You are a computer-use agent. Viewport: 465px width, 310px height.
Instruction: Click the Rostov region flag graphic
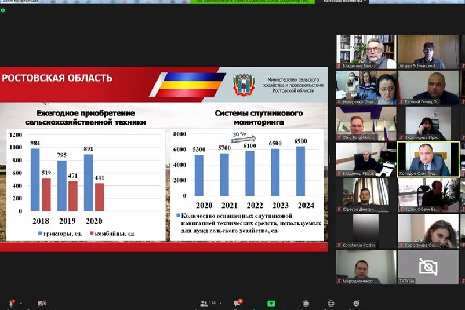[187, 85]
